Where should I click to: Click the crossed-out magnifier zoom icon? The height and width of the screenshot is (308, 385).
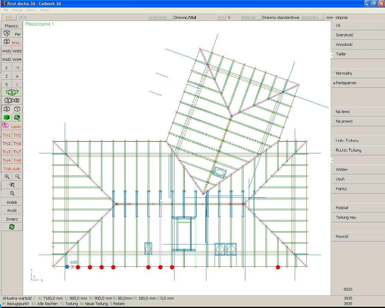click(x=12, y=185)
